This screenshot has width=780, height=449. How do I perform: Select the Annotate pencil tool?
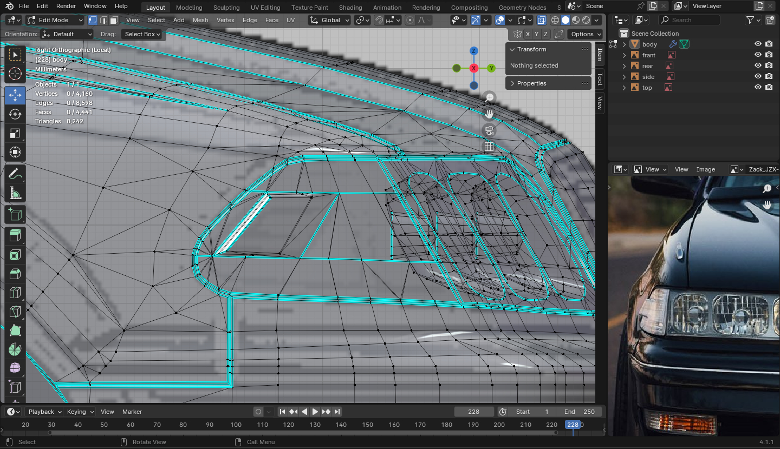pyautogui.click(x=15, y=174)
